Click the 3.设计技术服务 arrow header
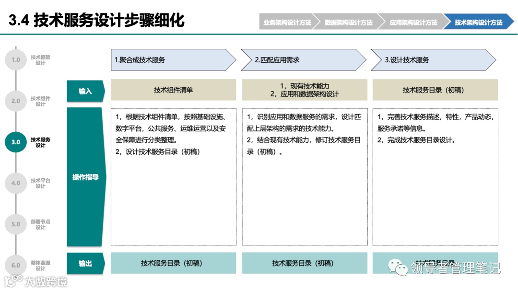The image size is (518, 291). point(434,60)
